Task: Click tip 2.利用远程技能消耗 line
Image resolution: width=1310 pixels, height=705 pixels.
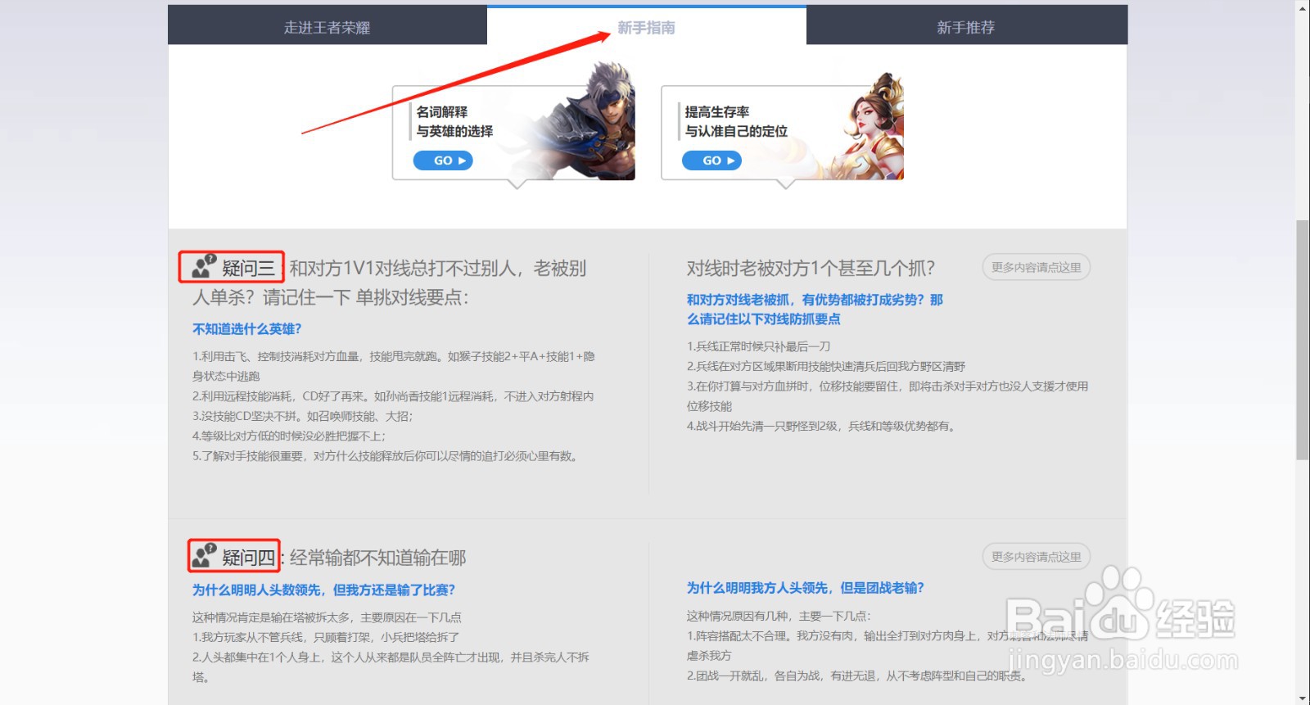Action: coord(393,396)
